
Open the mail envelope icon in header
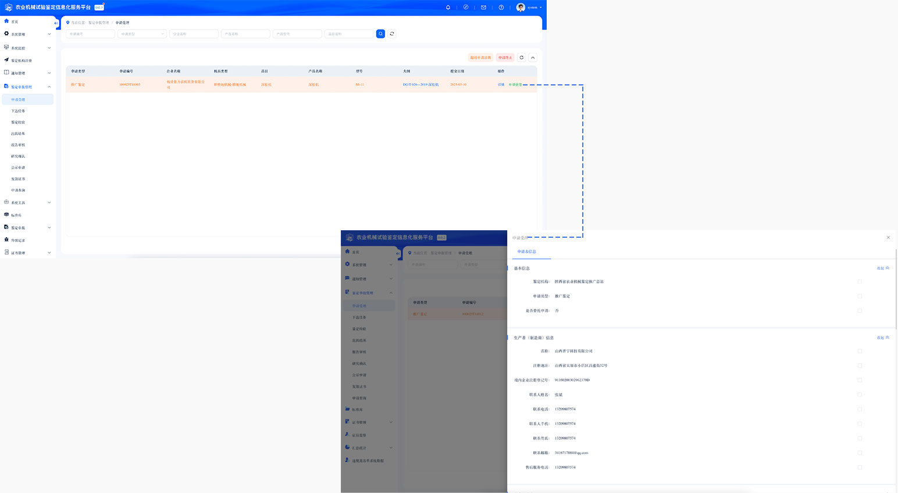[483, 8]
